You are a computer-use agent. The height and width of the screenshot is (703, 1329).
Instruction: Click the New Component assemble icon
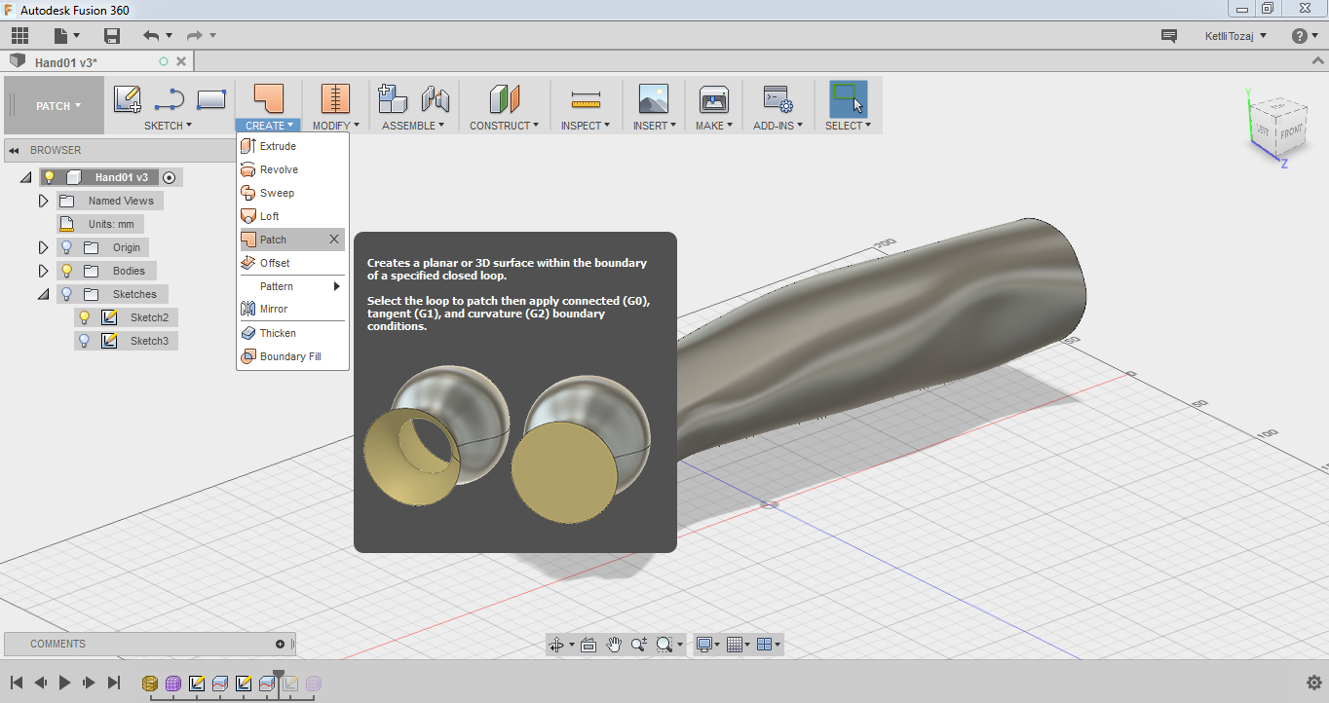(x=393, y=98)
